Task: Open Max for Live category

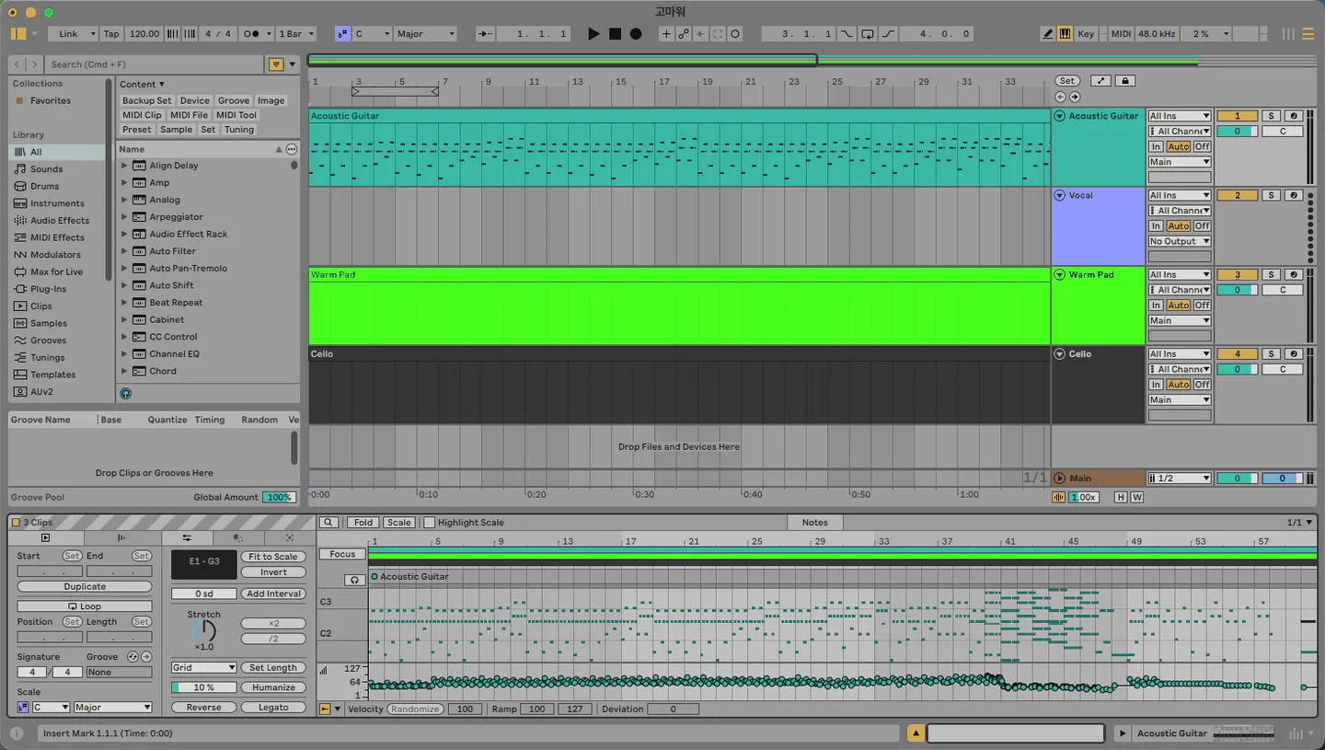Action: point(56,272)
